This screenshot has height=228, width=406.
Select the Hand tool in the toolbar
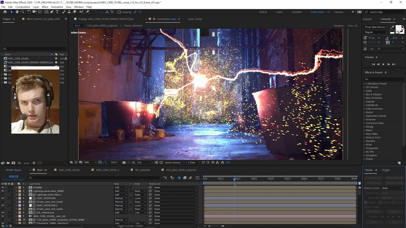click(x=17, y=12)
